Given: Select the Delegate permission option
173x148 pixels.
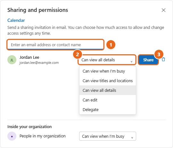Looking at the screenshot, I should (108, 109).
